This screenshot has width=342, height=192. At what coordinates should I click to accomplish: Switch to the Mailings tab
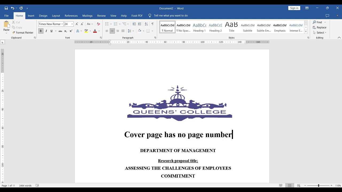pyautogui.click(x=87, y=16)
